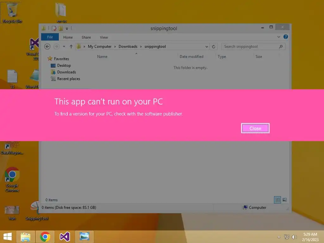
Task: Click the search magnifier icon
Action: tap(281, 47)
